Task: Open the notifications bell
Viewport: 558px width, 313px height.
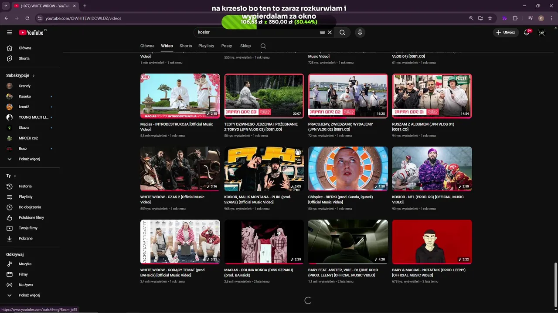Action: (527, 32)
